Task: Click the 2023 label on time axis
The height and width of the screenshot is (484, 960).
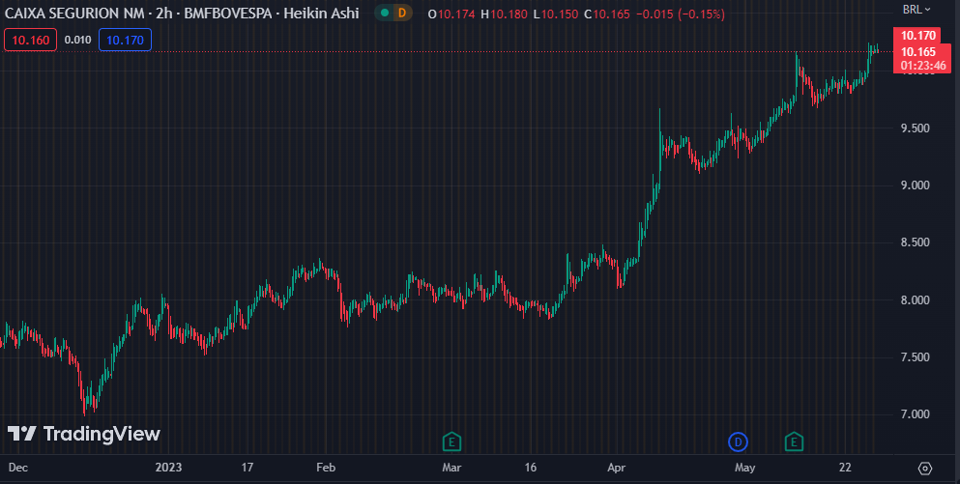Action: pos(168,468)
